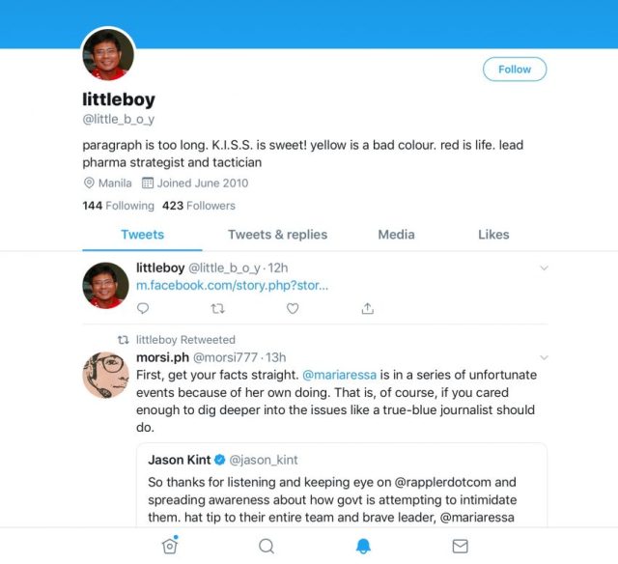Open the Media tab

tap(396, 235)
